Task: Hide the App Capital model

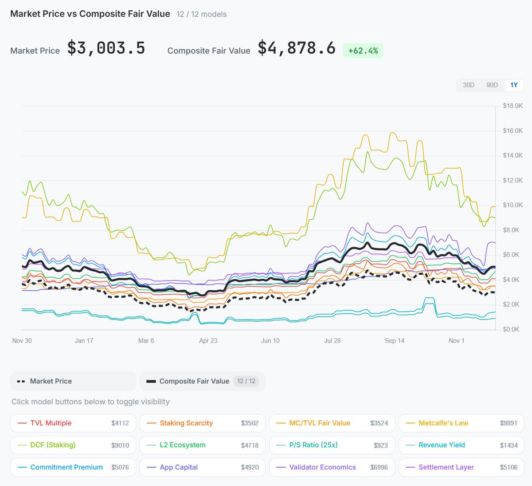Action: point(202,467)
